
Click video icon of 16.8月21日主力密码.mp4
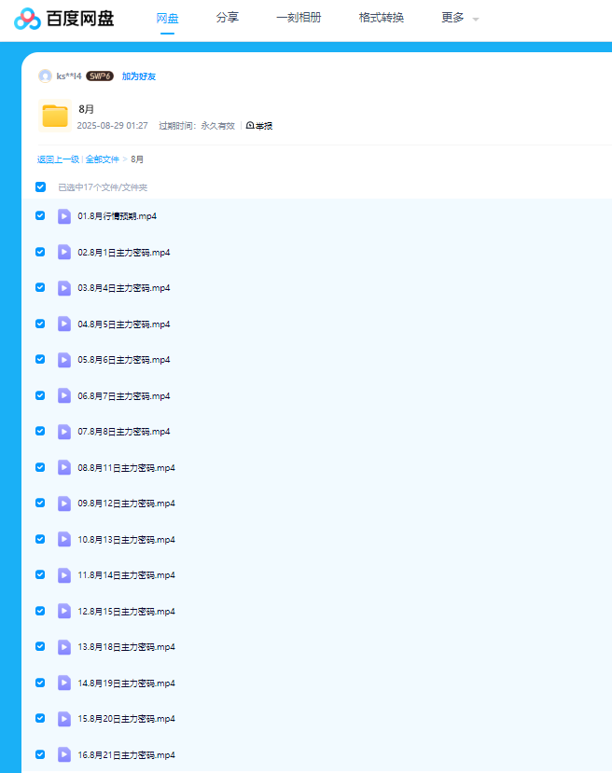coord(64,754)
